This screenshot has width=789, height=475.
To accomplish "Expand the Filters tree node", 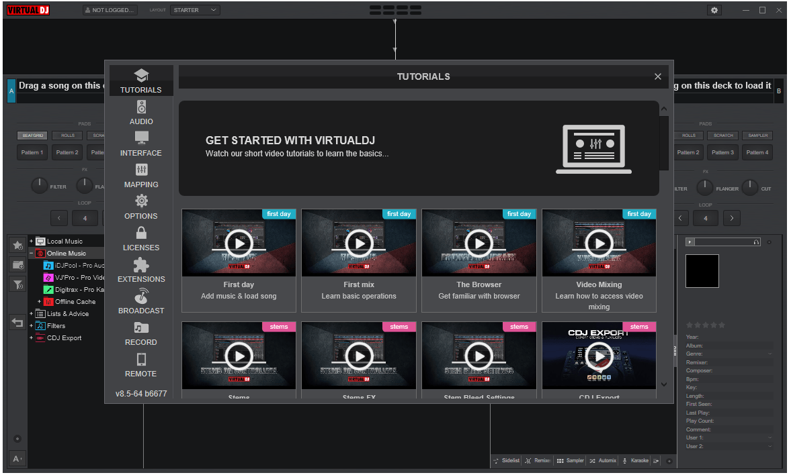I will (x=31, y=326).
